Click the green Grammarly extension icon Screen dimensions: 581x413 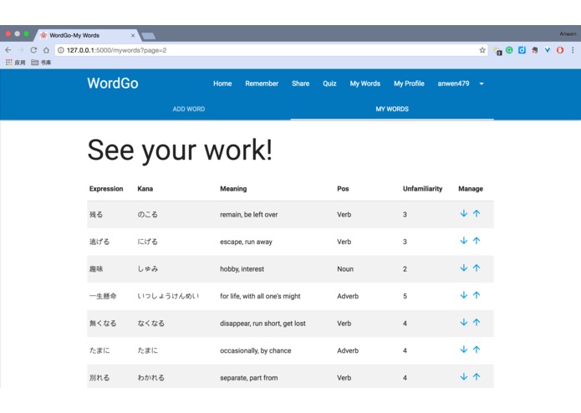coord(509,50)
